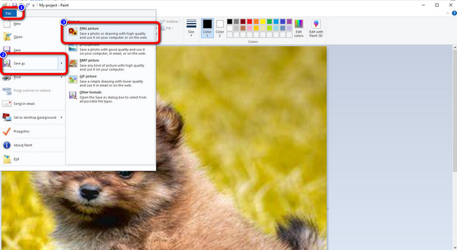The image size is (457, 250).
Task: Open the File menu tab
Action: click(8, 14)
